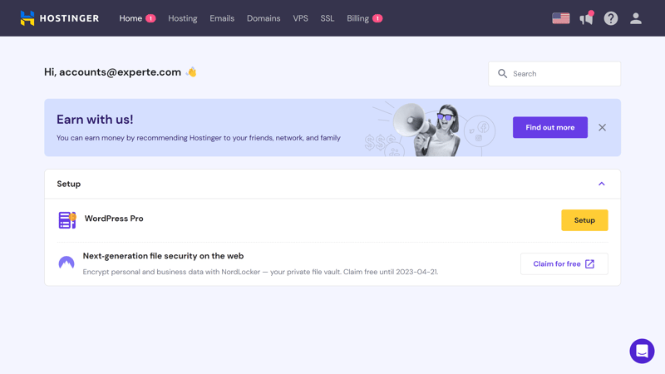Collapse the Setup section

(601, 184)
